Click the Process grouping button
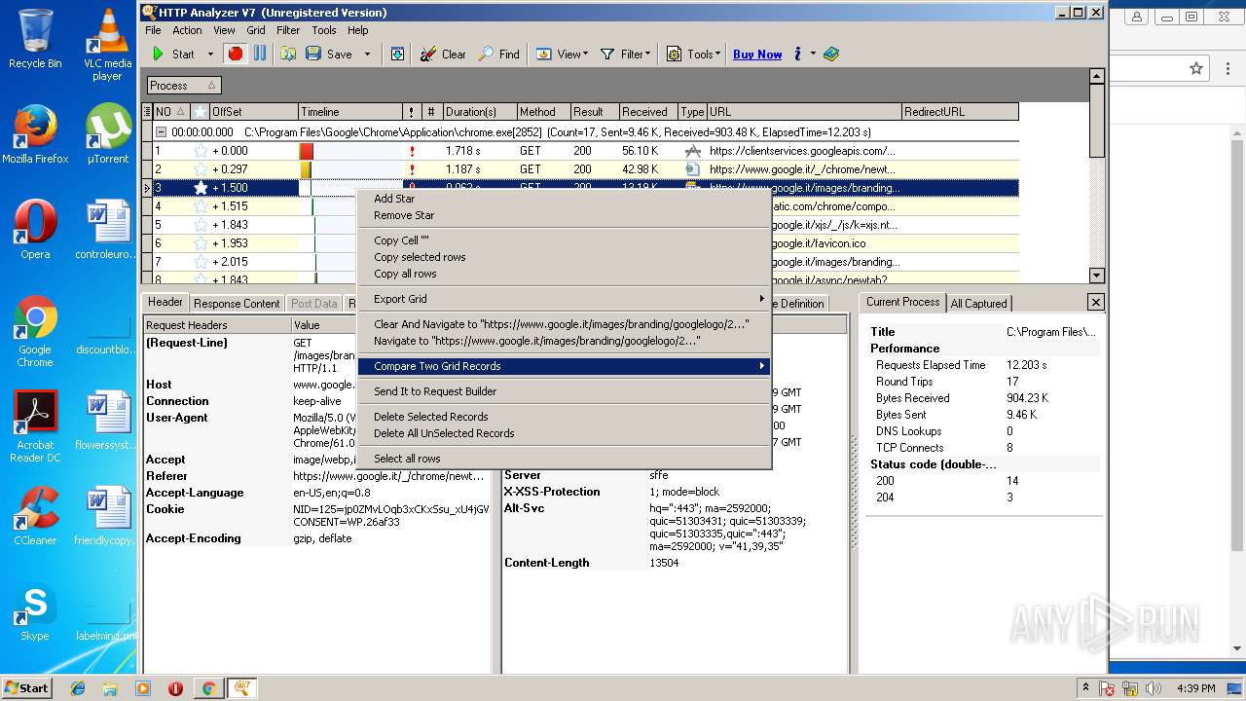The height and width of the screenshot is (701, 1246). pyautogui.click(x=184, y=86)
